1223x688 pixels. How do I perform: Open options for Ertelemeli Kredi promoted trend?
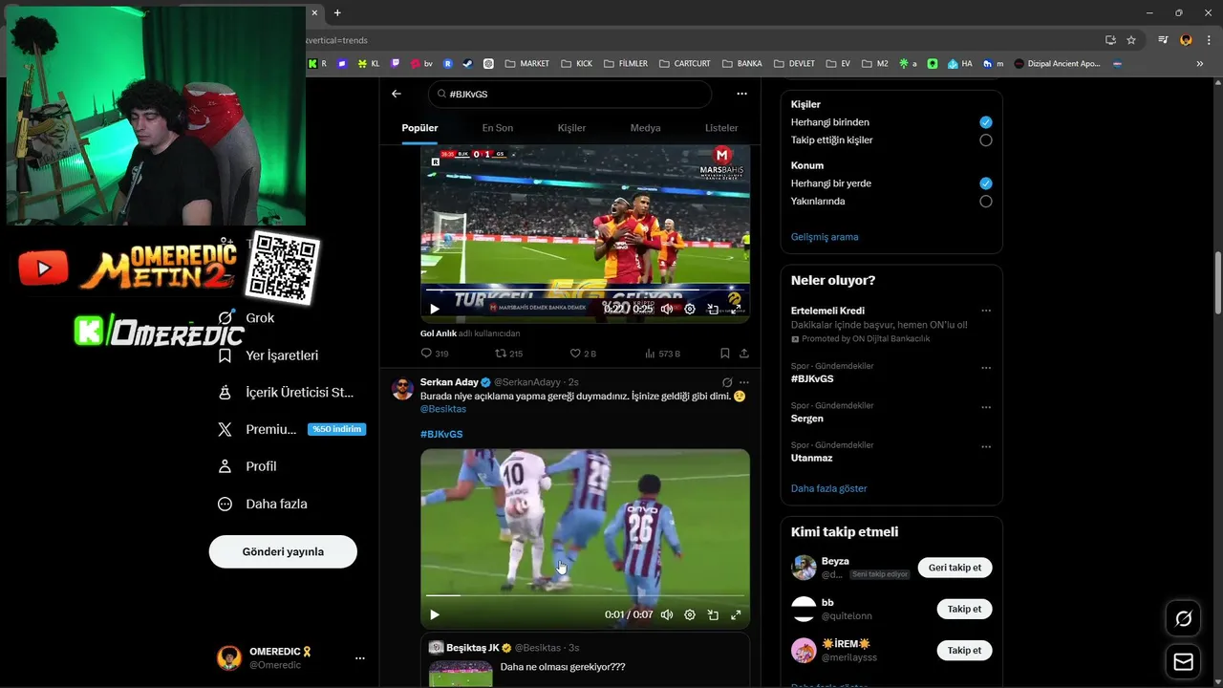[x=986, y=311]
